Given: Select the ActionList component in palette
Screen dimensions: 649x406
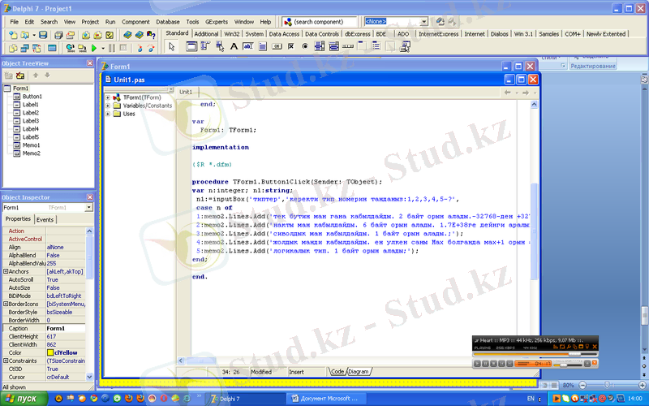Looking at the screenshot, I should pyautogui.click(x=405, y=46).
